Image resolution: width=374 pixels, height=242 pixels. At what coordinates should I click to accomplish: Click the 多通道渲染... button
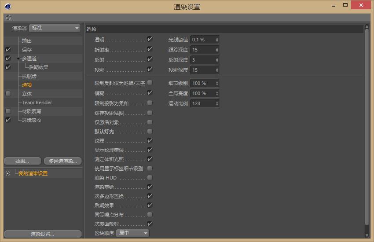pos(63,161)
